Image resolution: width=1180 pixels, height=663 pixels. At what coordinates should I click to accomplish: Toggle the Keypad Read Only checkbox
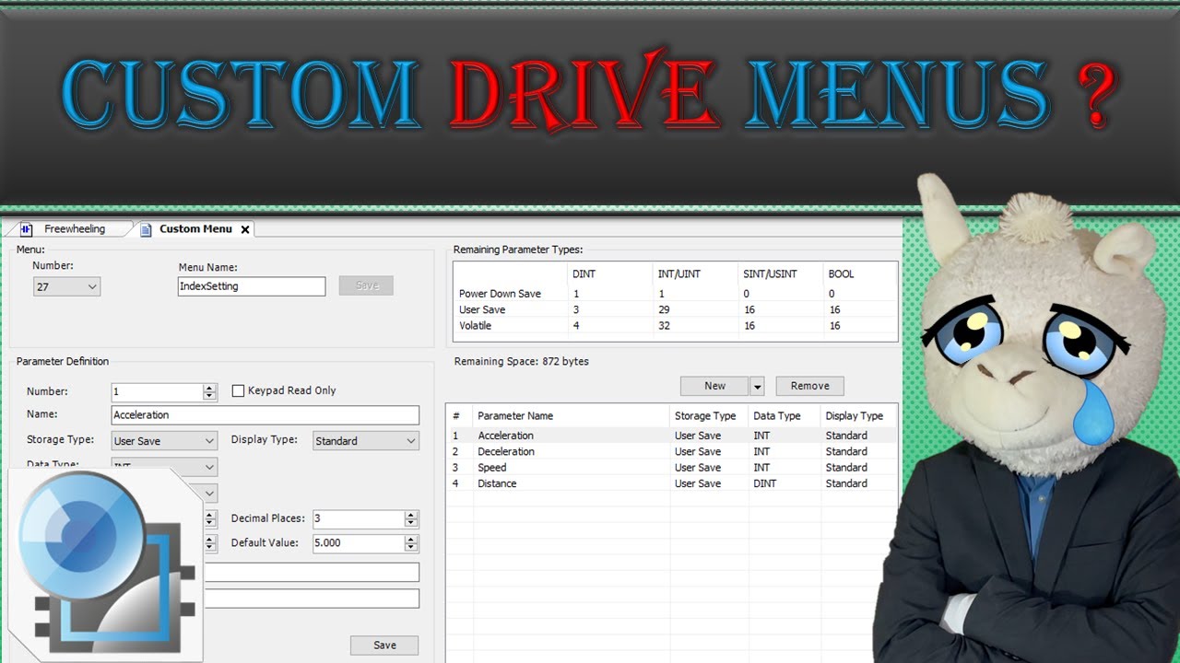point(238,390)
